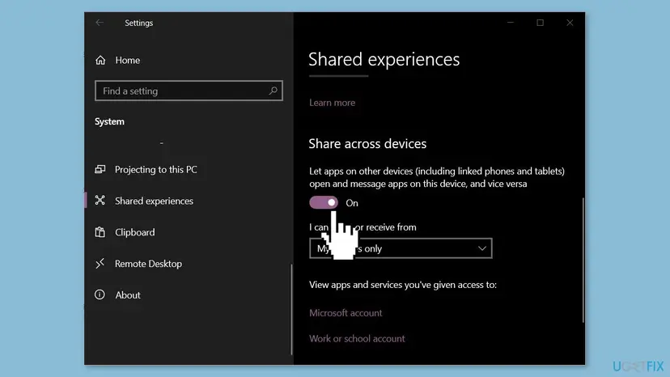Maximize the Settings window
Viewport: 670px width, 377px height.
(540, 23)
